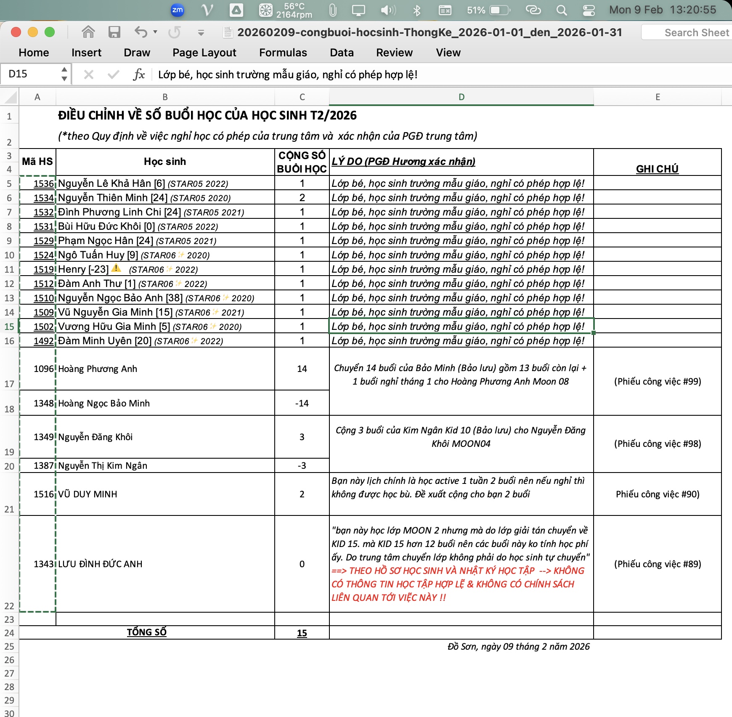Switch to the Page Layout tab

[x=204, y=53]
